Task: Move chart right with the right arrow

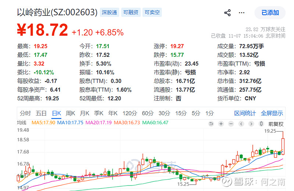Action: point(251,124)
